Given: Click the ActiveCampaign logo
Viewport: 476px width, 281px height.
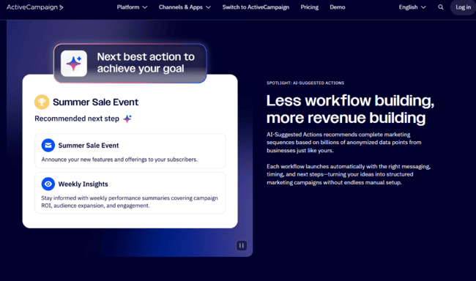Looking at the screenshot, I should point(35,7).
